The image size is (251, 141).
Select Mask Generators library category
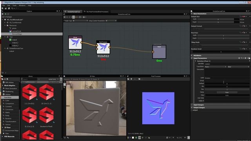pos(11,89)
